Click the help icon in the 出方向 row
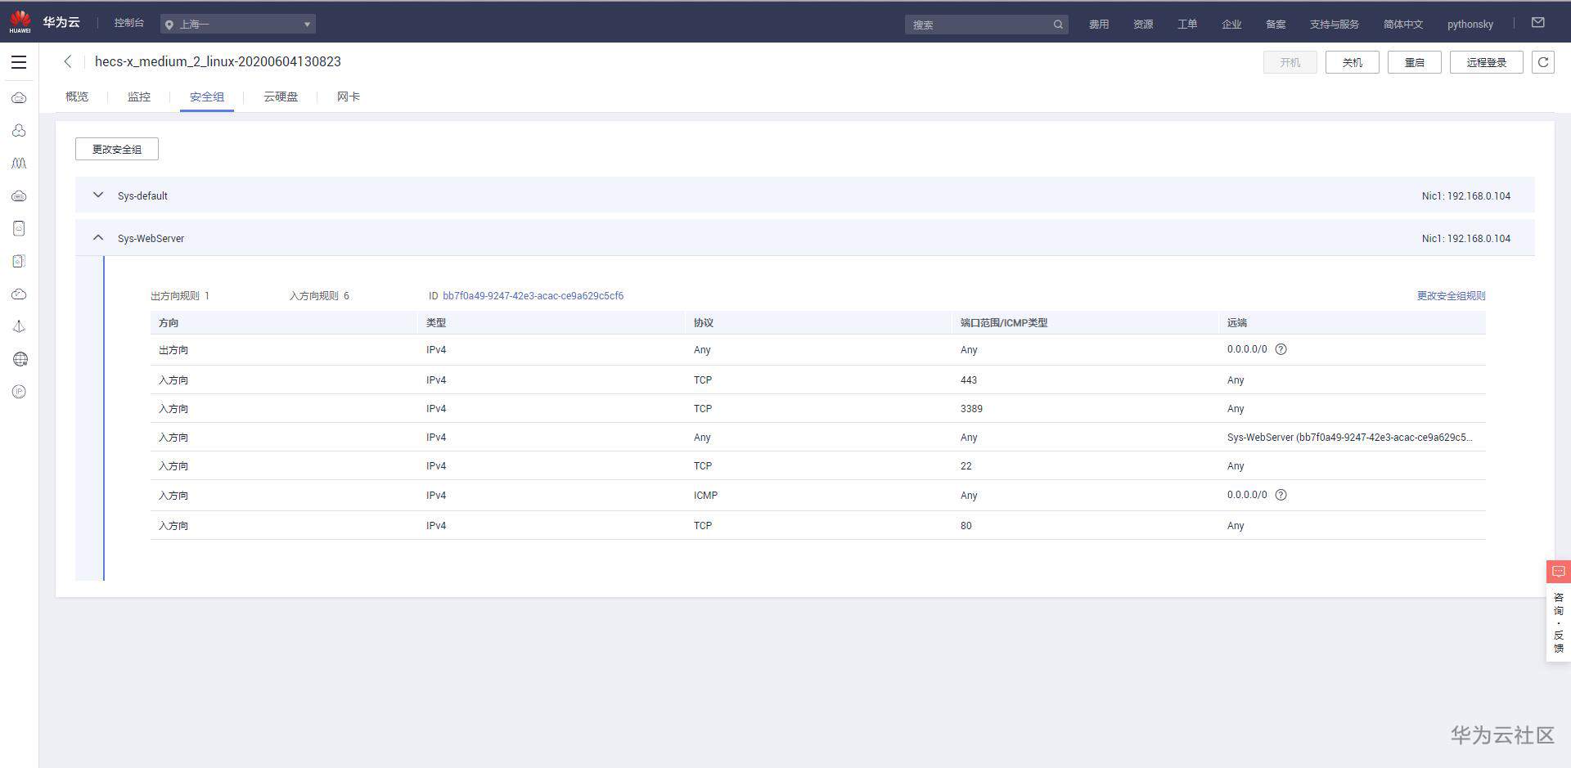Image resolution: width=1571 pixels, height=768 pixels. tap(1281, 349)
